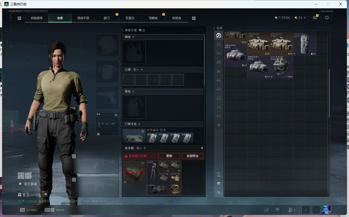Click the plus icon beside 51 currency

(305, 18)
